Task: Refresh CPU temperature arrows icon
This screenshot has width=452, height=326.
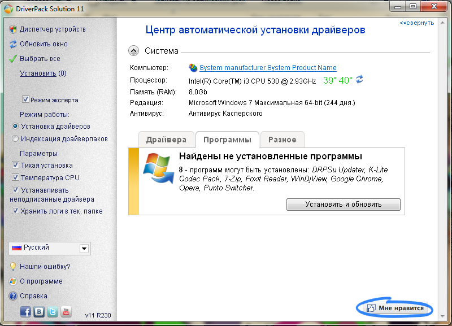Action: tap(359, 79)
